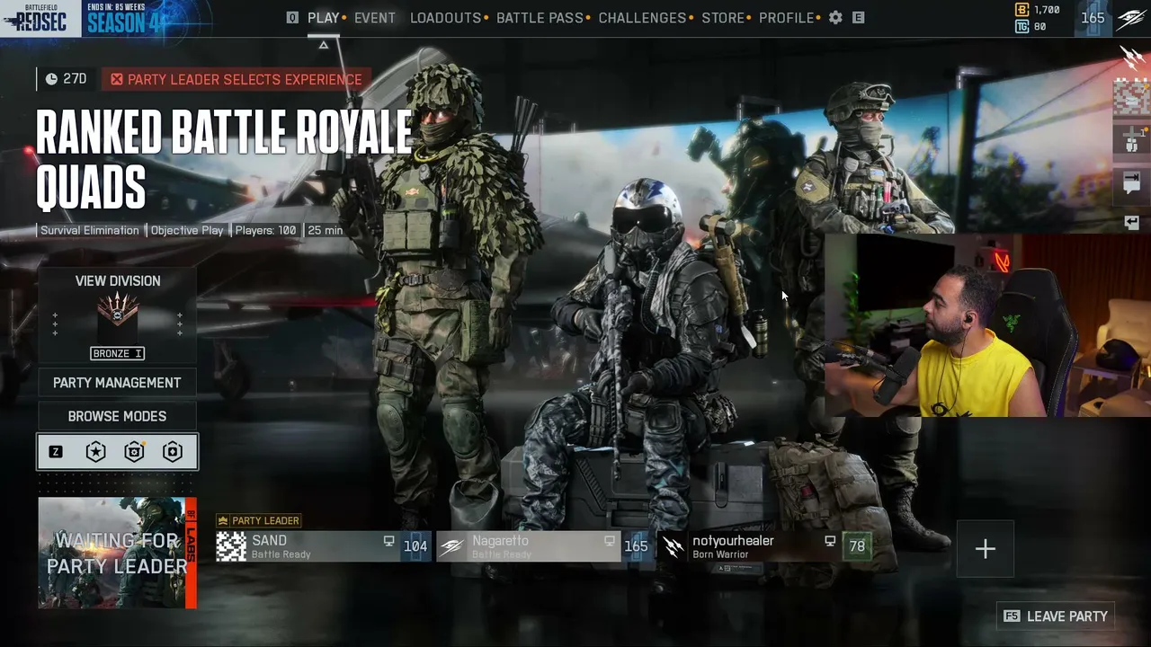
Task: Click the player level 165 in top bar
Action: click(x=1093, y=18)
